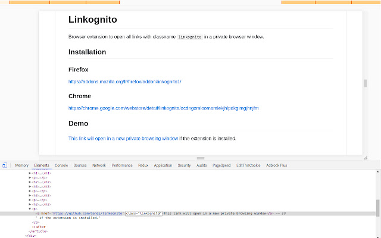Viewport: 381px width, 238px height.
Task: Expand the p node between the two h3 nodes
Action: point(30,191)
